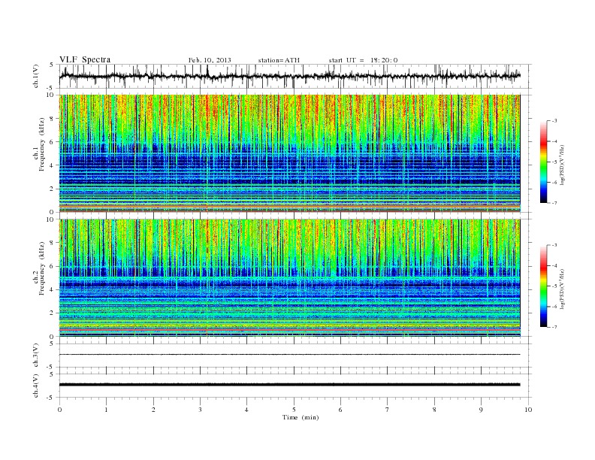Click the "-3" tick on the ch.1 colorbar
Viewport: 595px width, 460px height.
click(x=554, y=121)
